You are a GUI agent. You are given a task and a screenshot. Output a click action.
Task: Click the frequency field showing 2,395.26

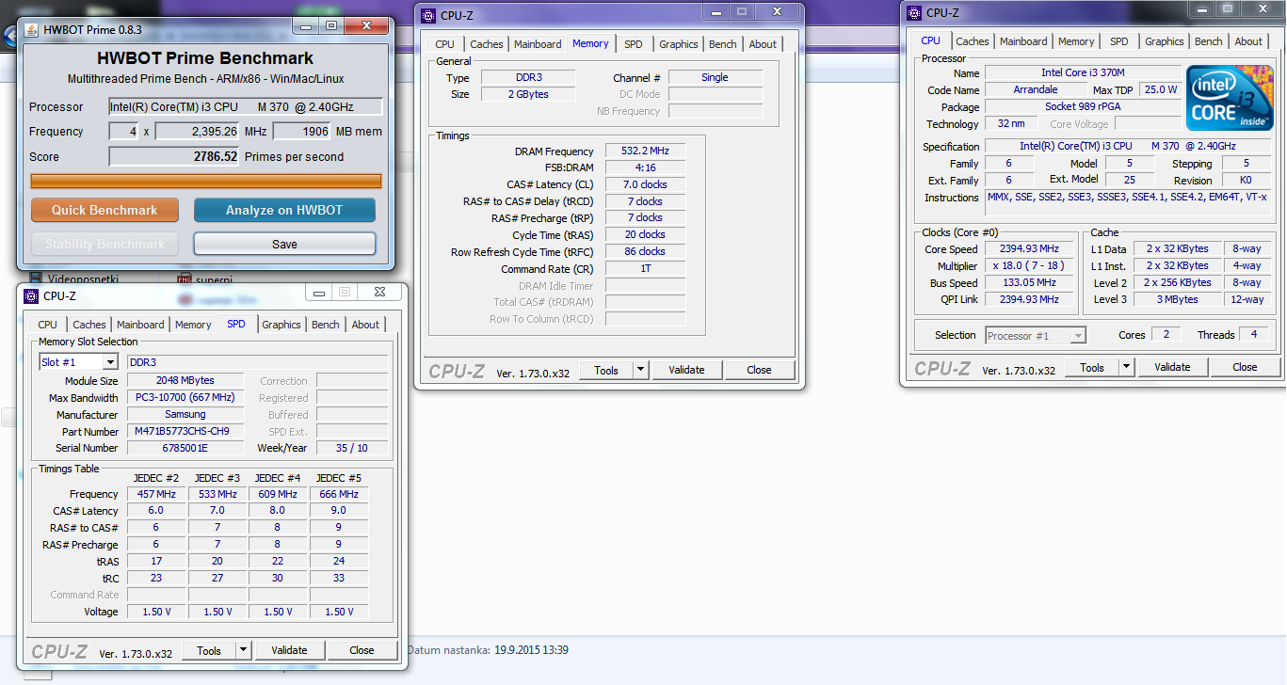pyautogui.click(x=198, y=132)
